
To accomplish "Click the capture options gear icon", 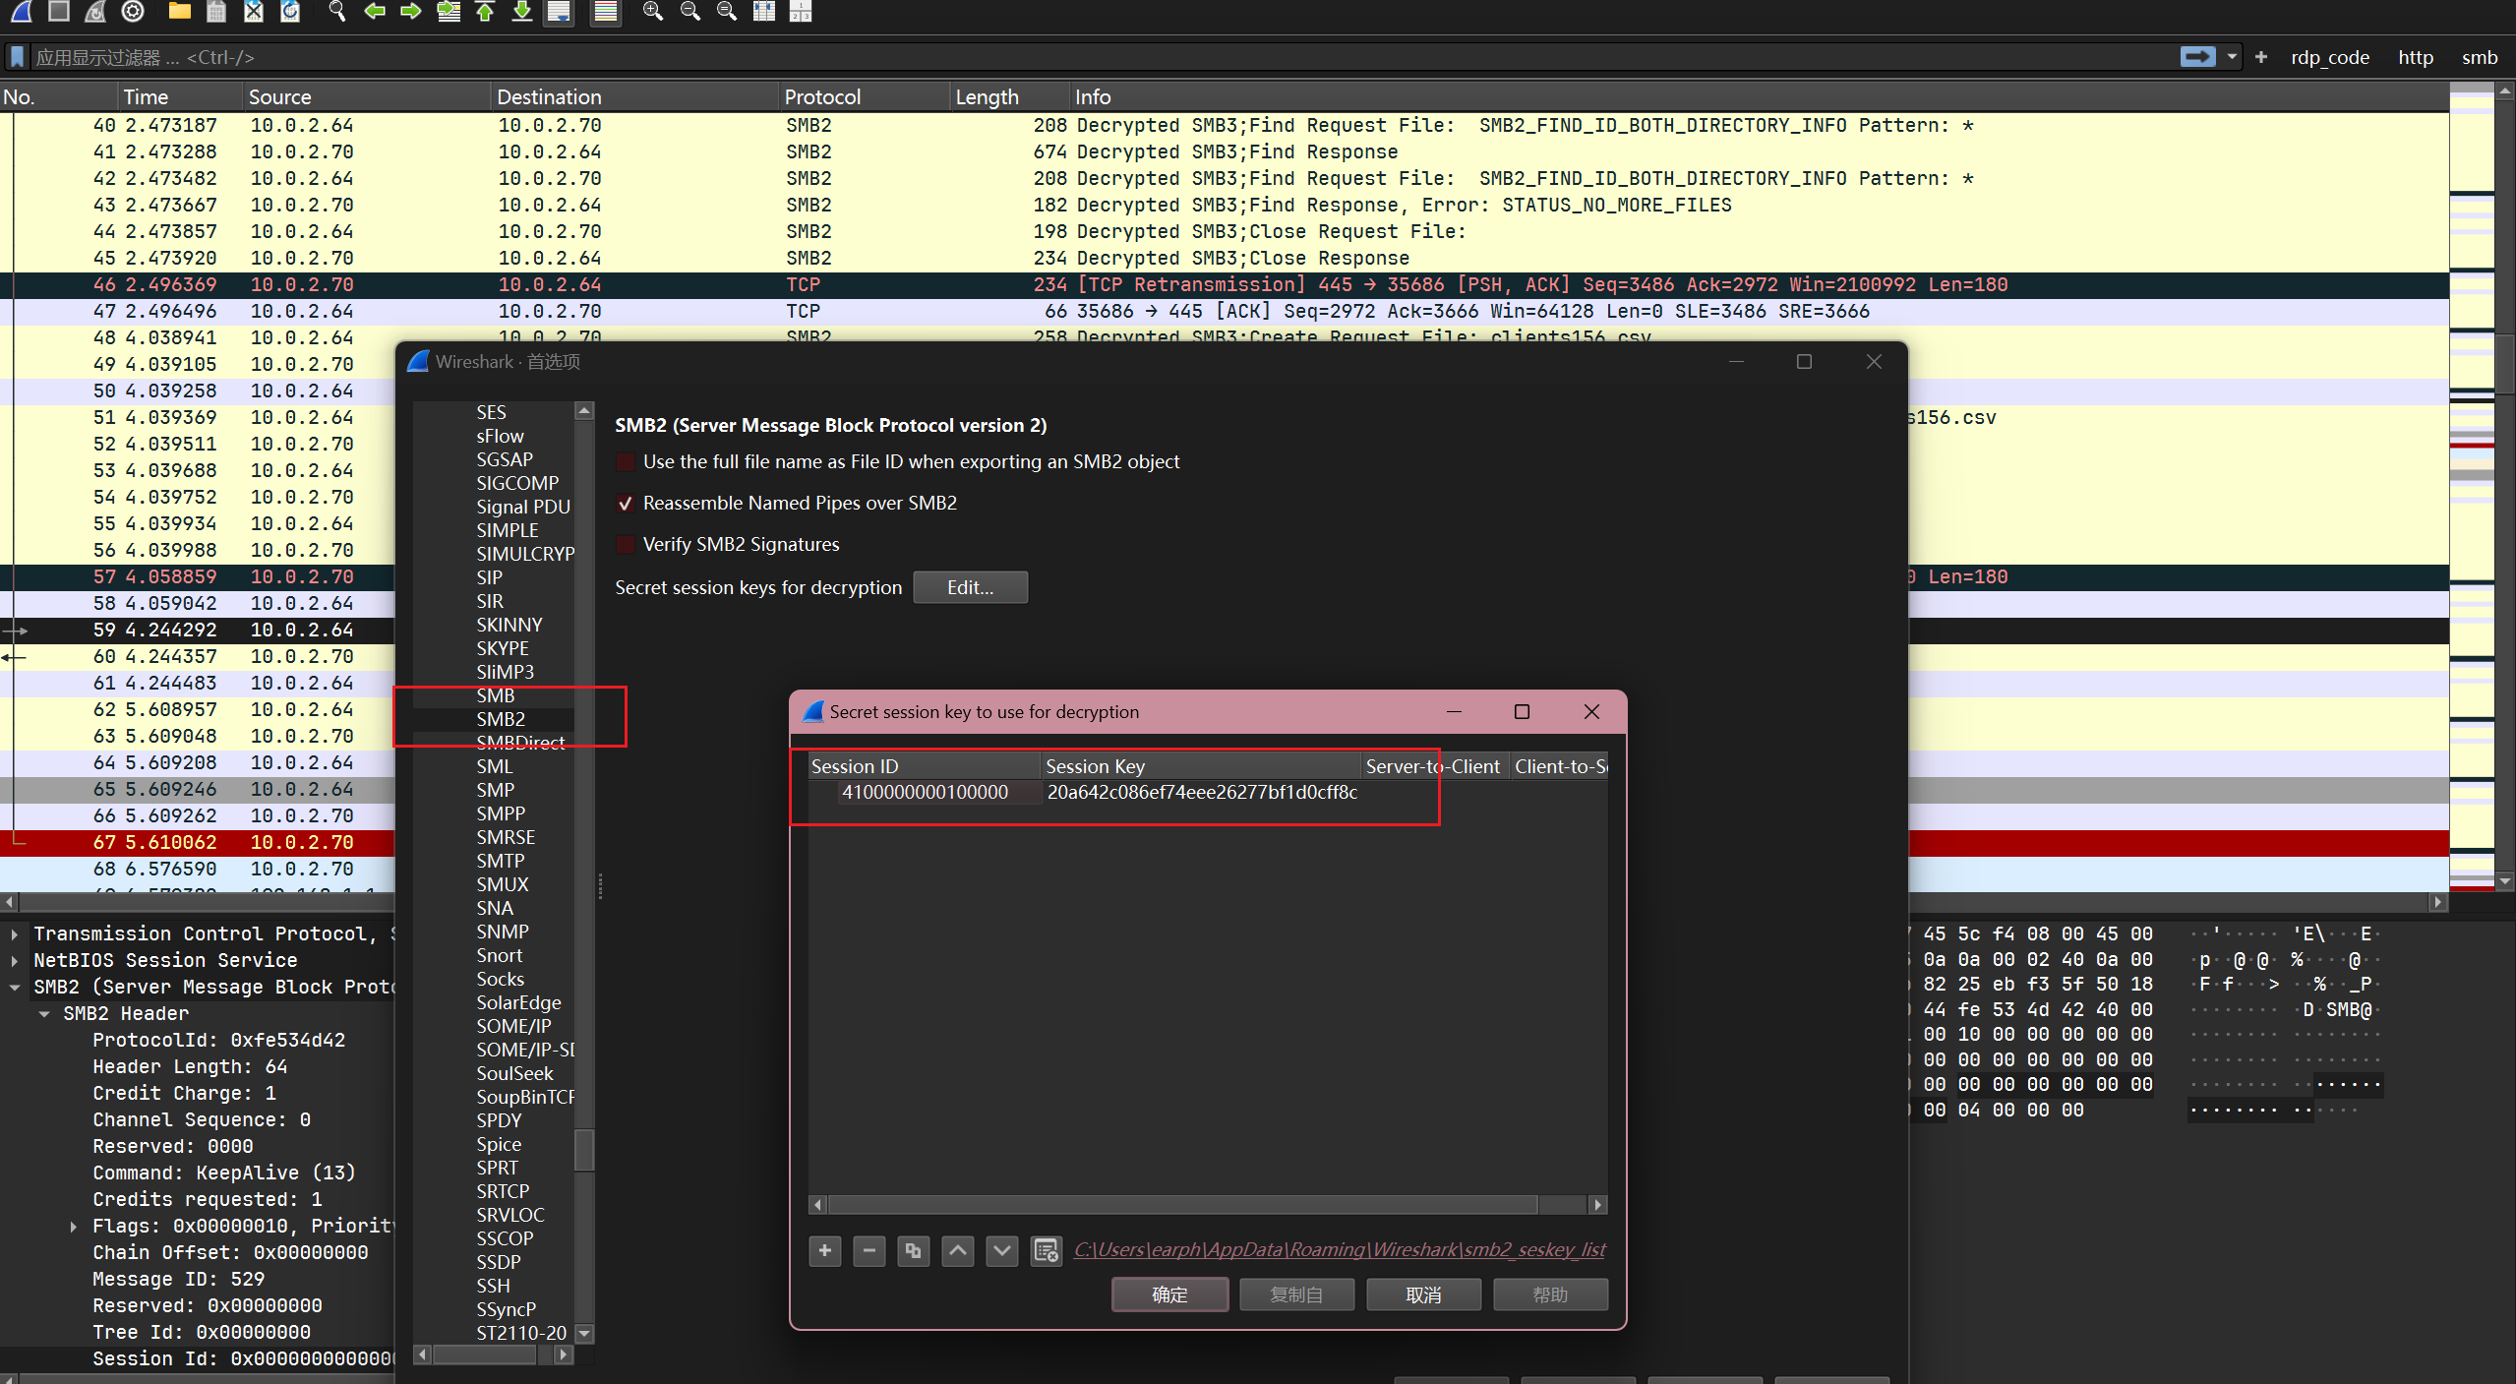I will (x=133, y=12).
